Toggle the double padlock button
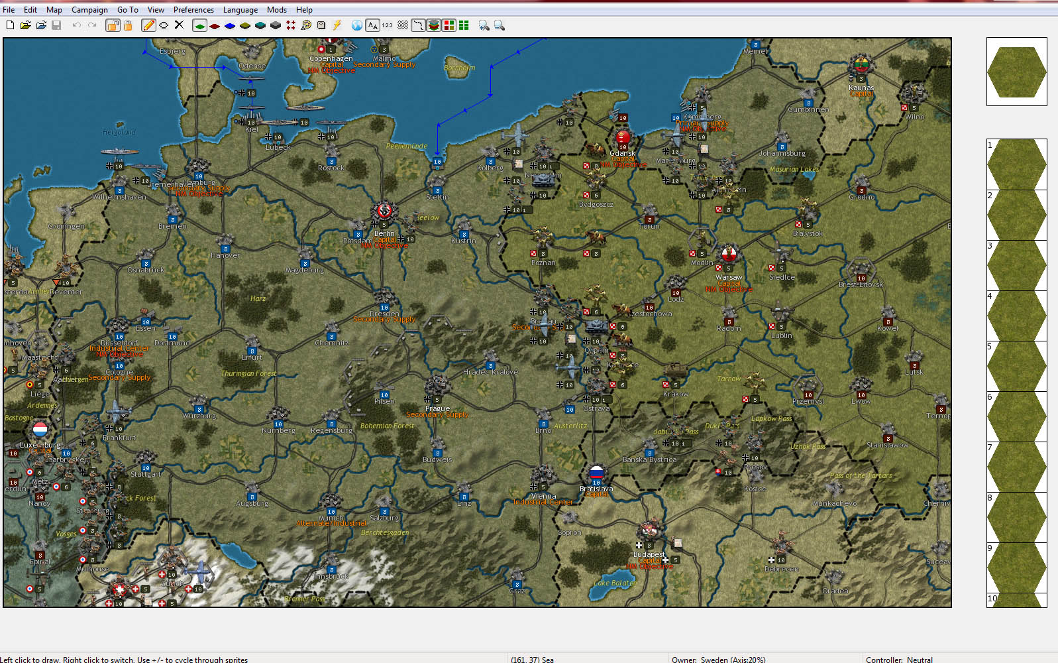 point(113,25)
